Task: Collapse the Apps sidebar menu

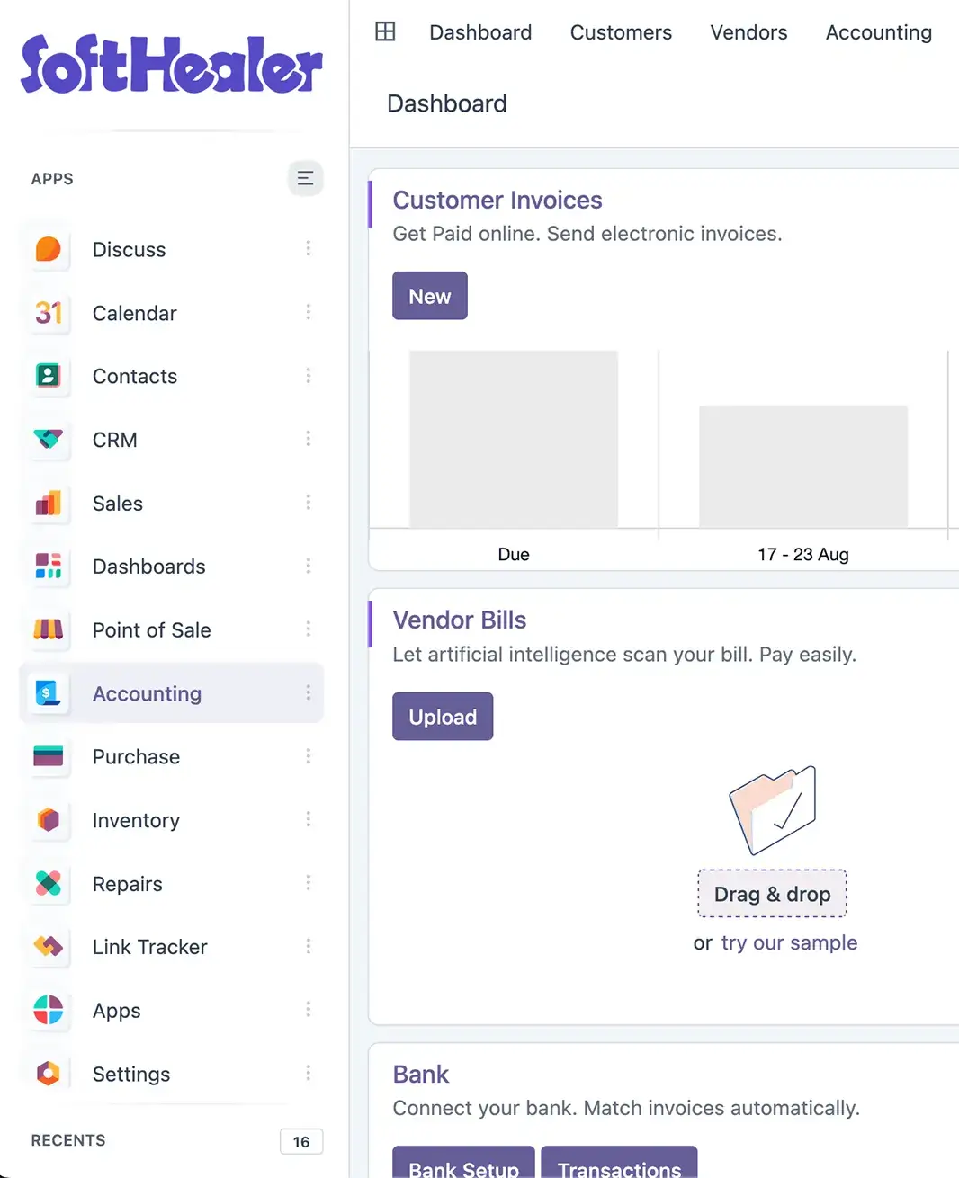Action: pyautogui.click(x=306, y=178)
